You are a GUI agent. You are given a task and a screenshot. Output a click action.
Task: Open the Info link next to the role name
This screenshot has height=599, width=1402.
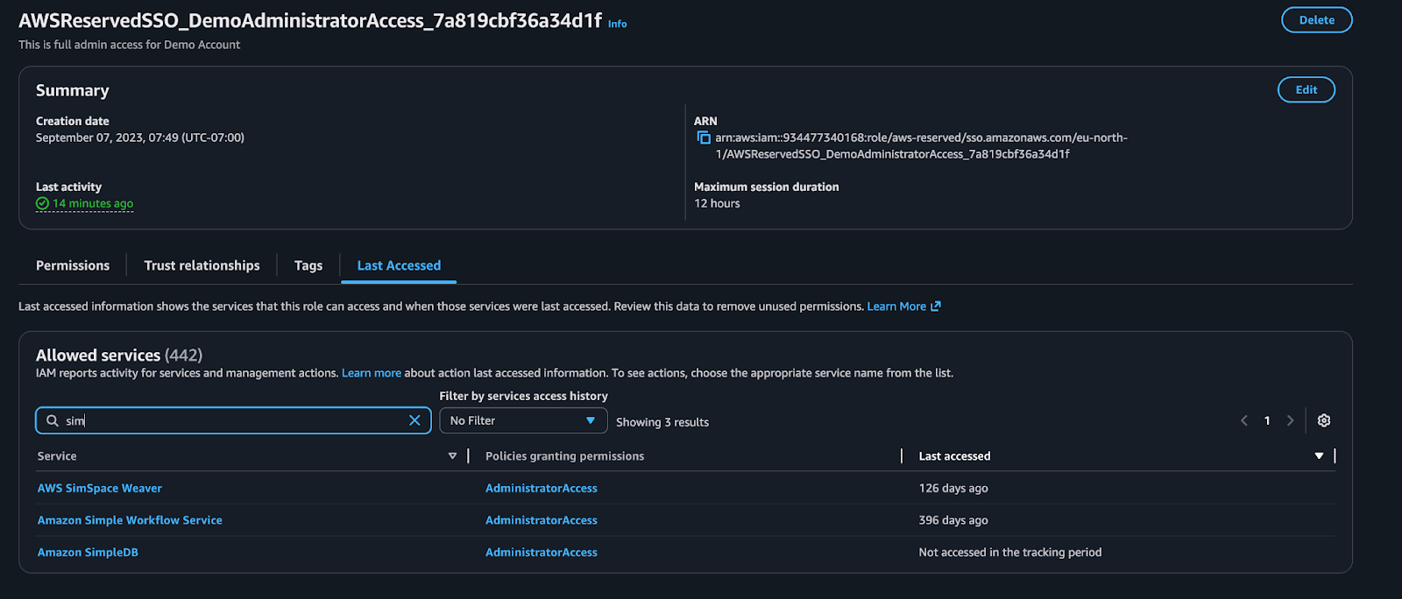pyautogui.click(x=618, y=25)
